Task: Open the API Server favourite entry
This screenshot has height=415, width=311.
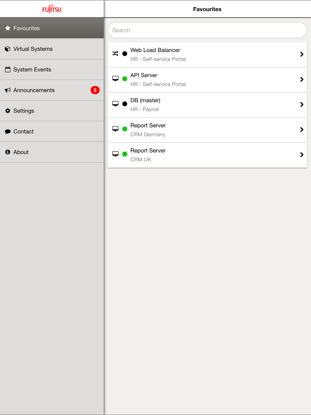Action: (x=207, y=80)
